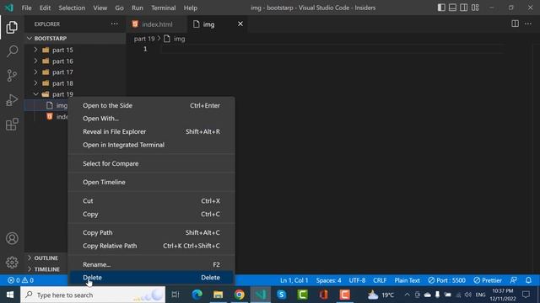Click UTF-8 encoding in status bar

[x=357, y=280]
